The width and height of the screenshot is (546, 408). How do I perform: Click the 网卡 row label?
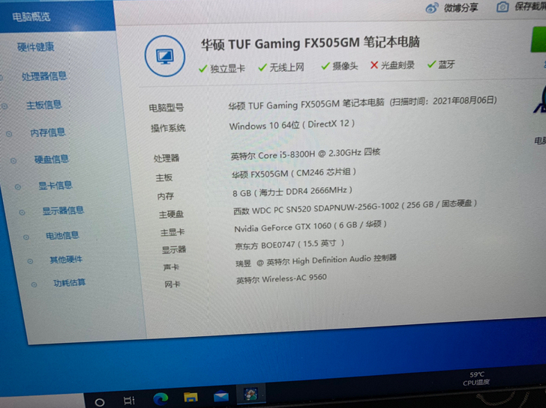(172, 284)
